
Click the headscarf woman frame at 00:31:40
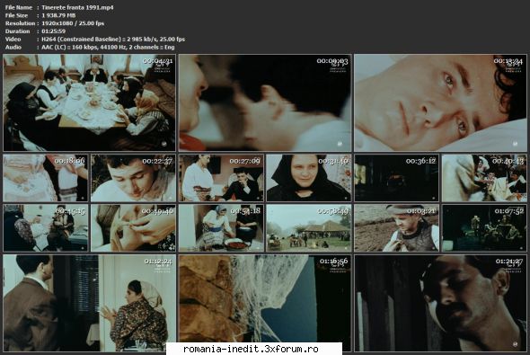point(309,178)
